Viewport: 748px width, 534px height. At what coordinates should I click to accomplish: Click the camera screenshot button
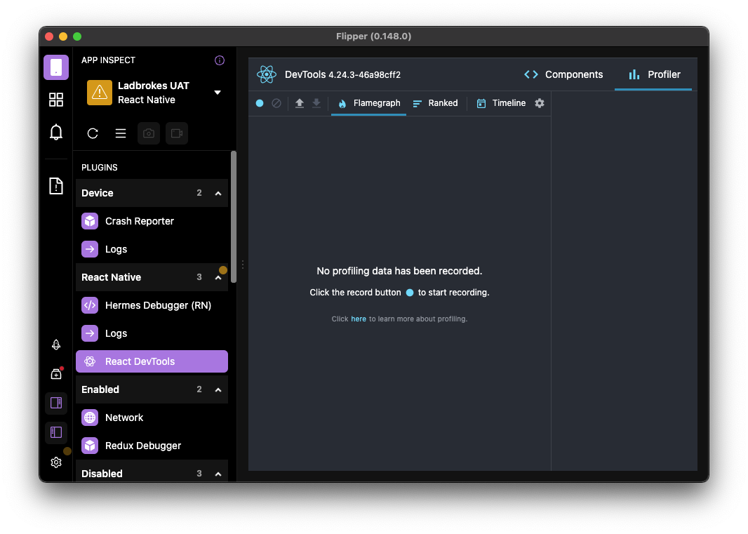coord(148,133)
